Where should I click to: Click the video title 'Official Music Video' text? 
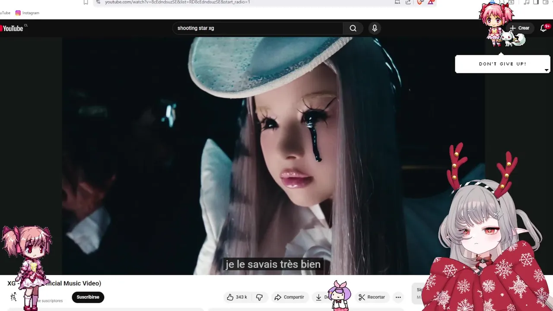(x=73, y=283)
